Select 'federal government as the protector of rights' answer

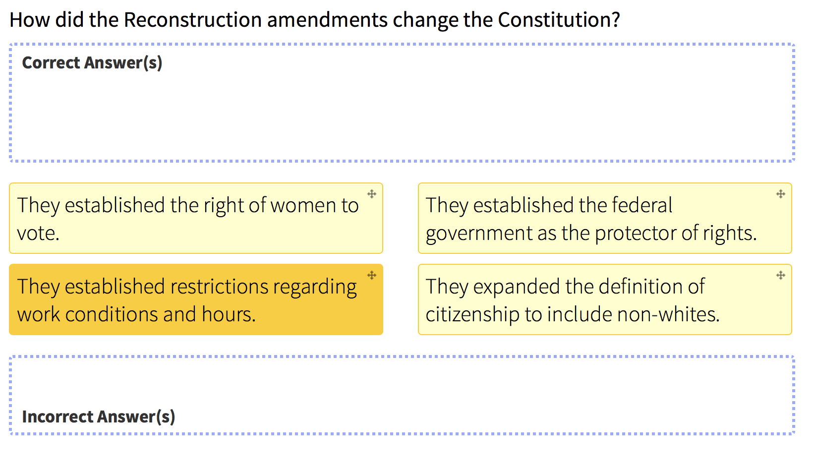tap(605, 218)
